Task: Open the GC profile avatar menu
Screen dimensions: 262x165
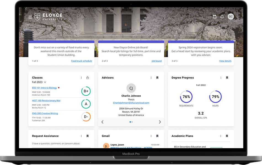Action: click(x=231, y=17)
